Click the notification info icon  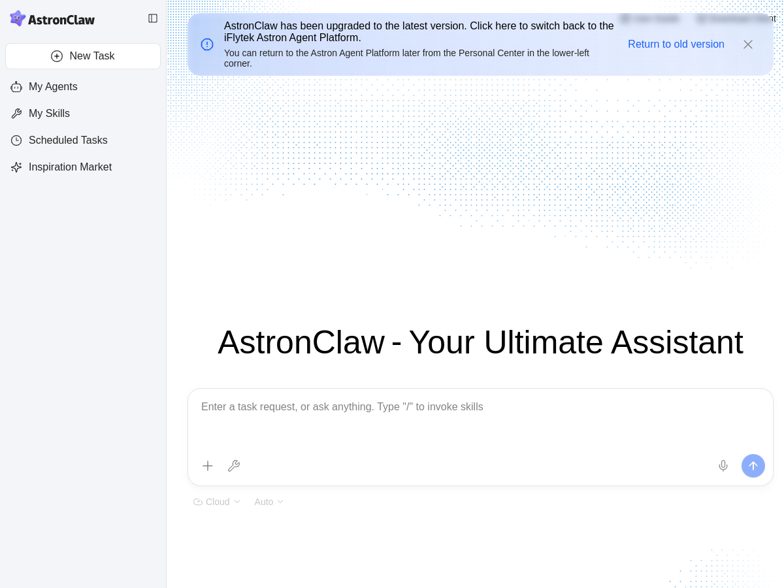click(207, 44)
